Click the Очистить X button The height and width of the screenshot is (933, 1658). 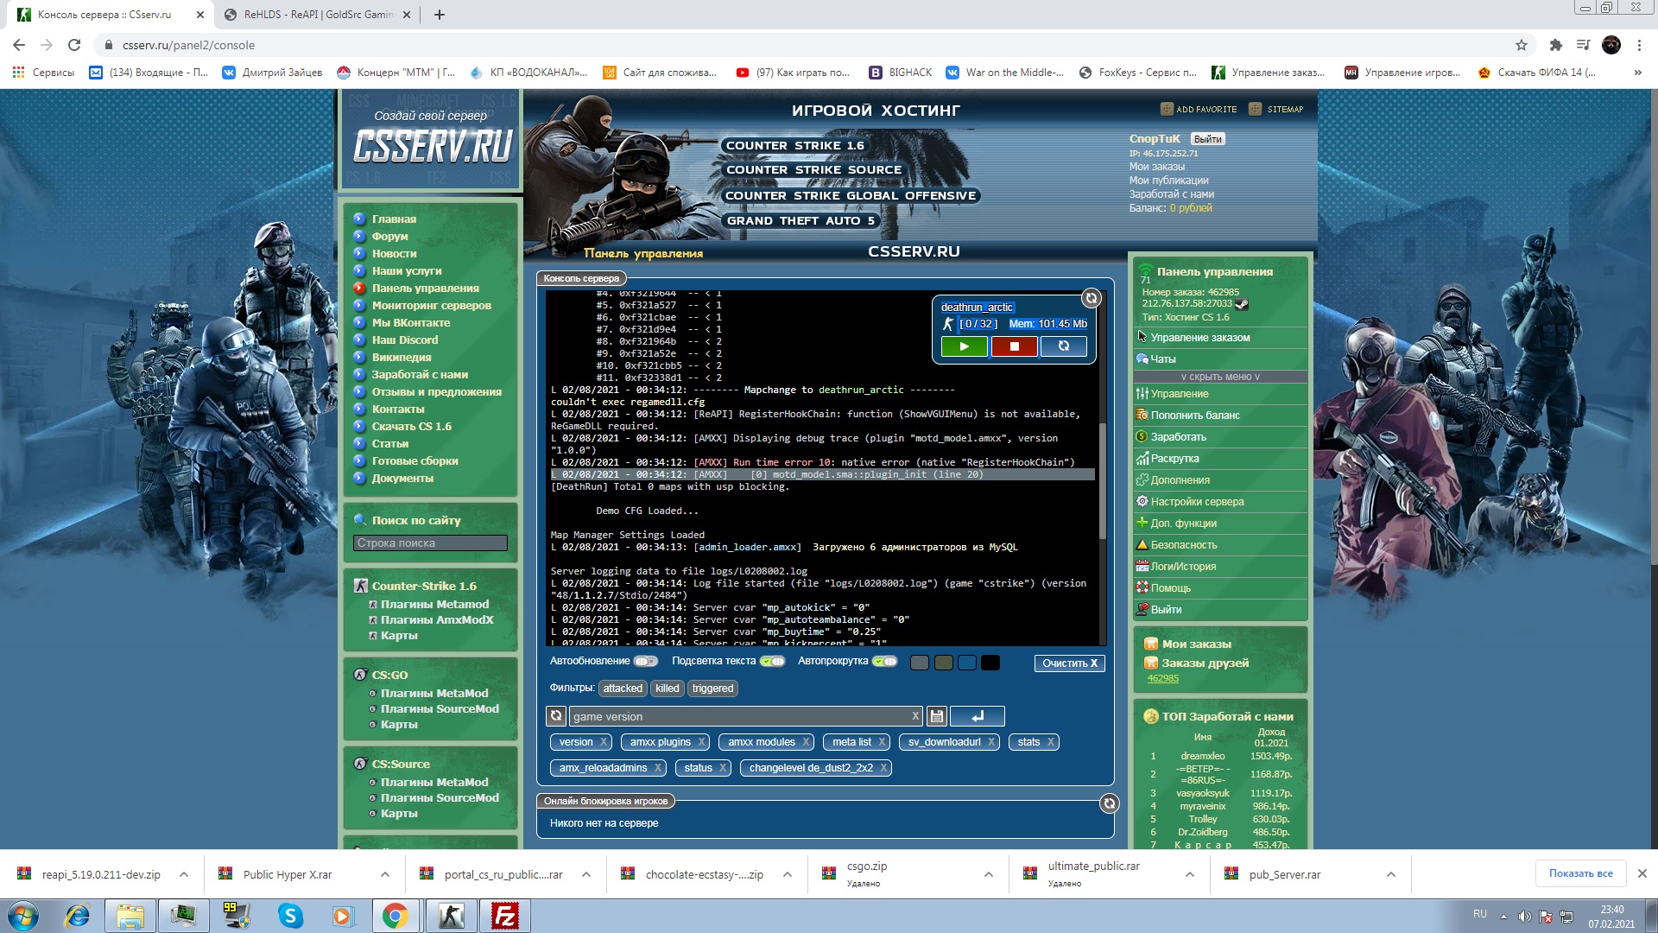(x=1070, y=663)
